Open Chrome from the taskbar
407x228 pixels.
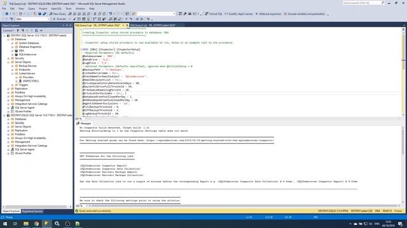[x=36, y=224]
